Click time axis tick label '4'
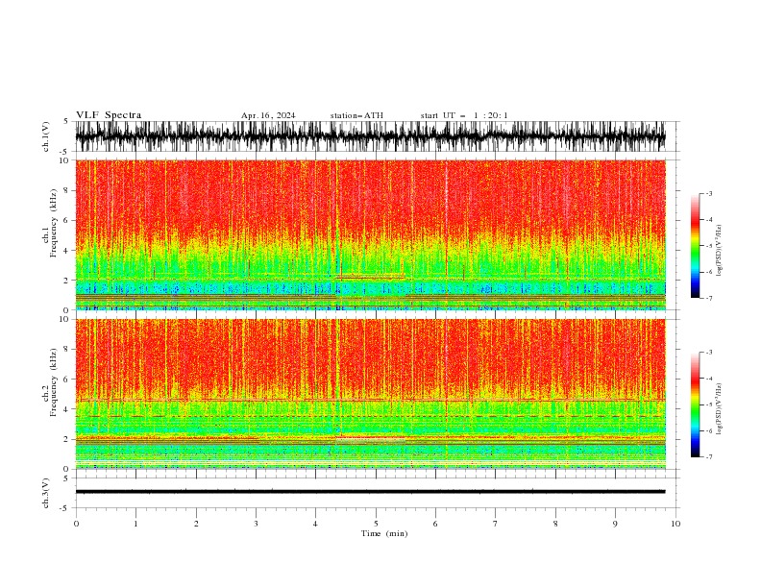Screen dimensions: 761x588 315,524
